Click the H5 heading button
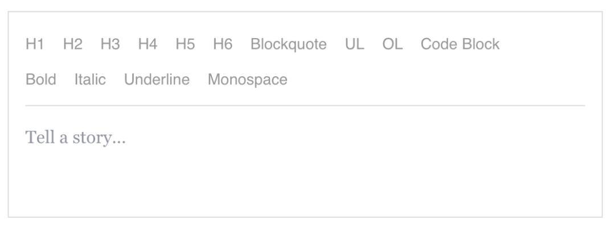The image size is (615, 231). click(185, 44)
